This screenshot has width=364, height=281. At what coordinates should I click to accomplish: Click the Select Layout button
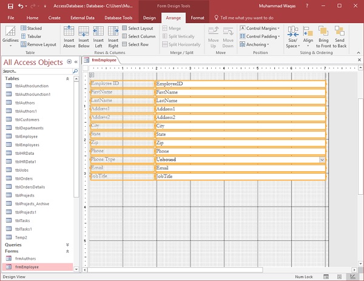138,28
